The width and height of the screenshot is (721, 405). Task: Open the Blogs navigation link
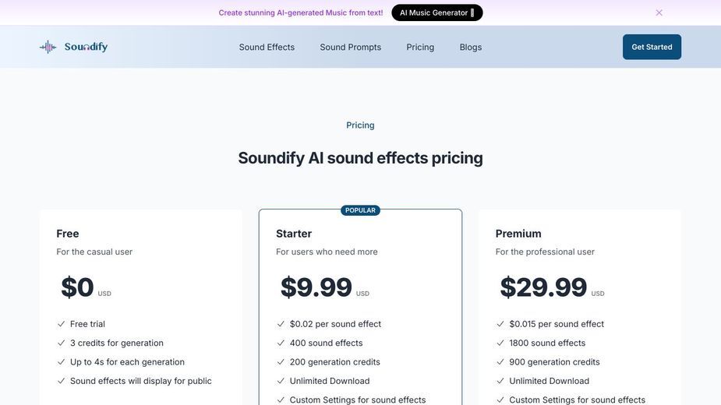tap(470, 47)
